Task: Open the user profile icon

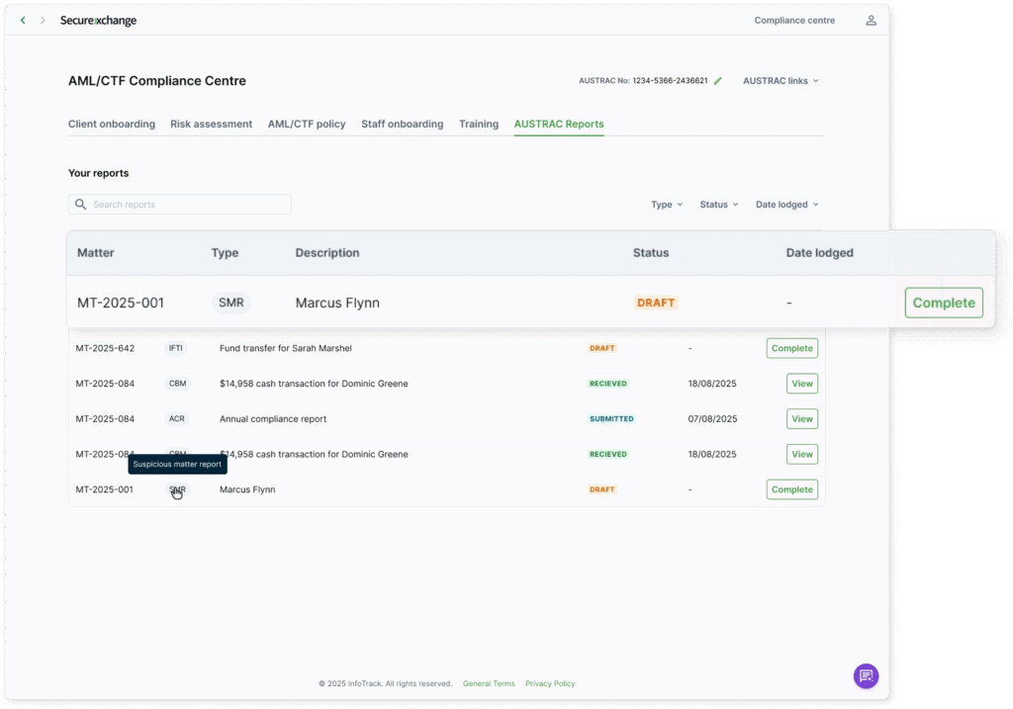Action: click(871, 21)
